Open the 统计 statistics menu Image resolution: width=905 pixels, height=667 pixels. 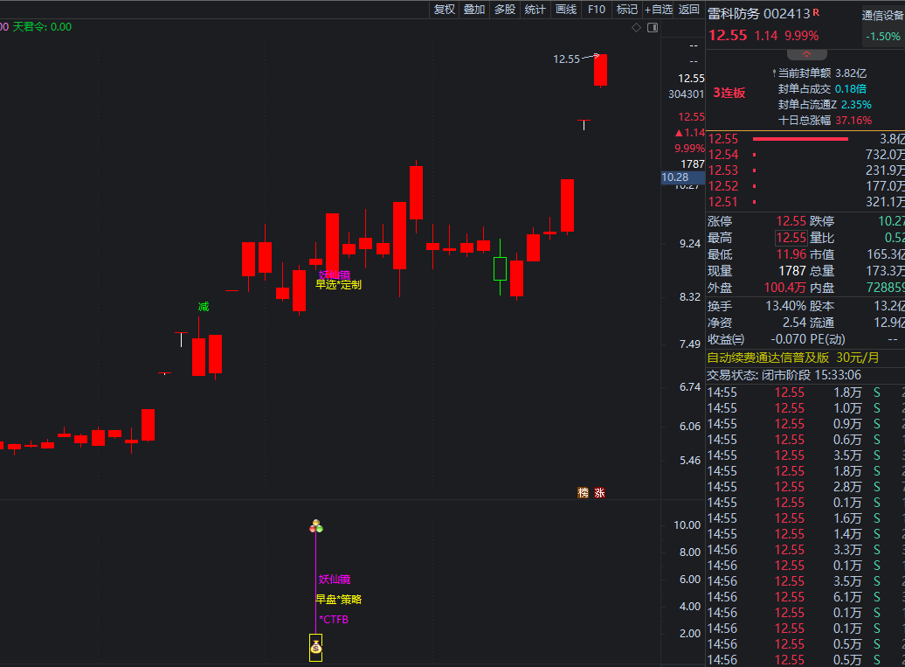(x=535, y=10)
